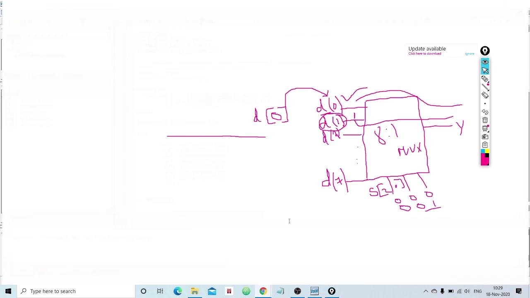This screenshot has height=298, width=530.
Task: Open Cortana circle icon on the taskbar
Action: point(143,291)
